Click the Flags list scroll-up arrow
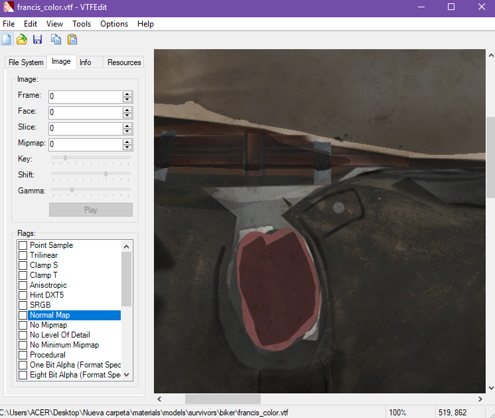 127,247
